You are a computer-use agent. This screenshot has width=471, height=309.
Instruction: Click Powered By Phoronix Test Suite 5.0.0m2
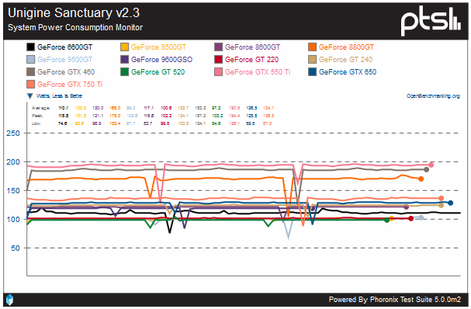(x=395, y=300)
